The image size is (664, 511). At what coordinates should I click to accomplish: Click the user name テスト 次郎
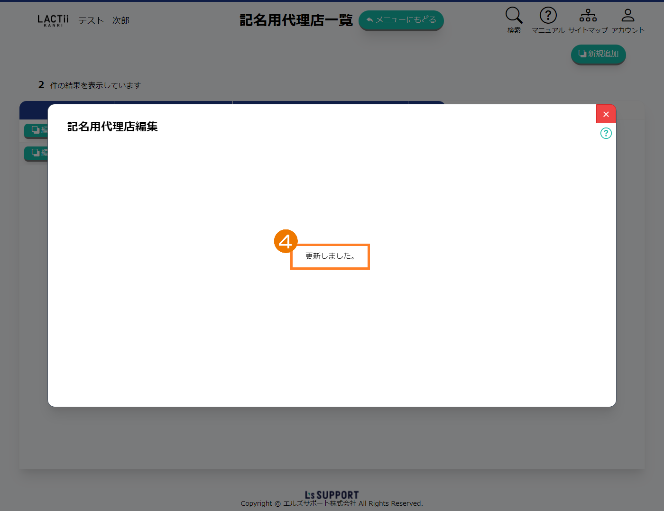[x=103, y=20]
